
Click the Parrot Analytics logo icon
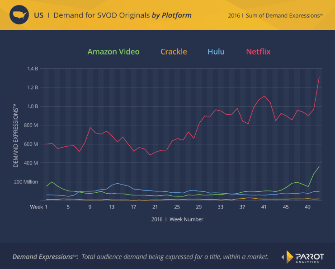[x=290, y=257]
